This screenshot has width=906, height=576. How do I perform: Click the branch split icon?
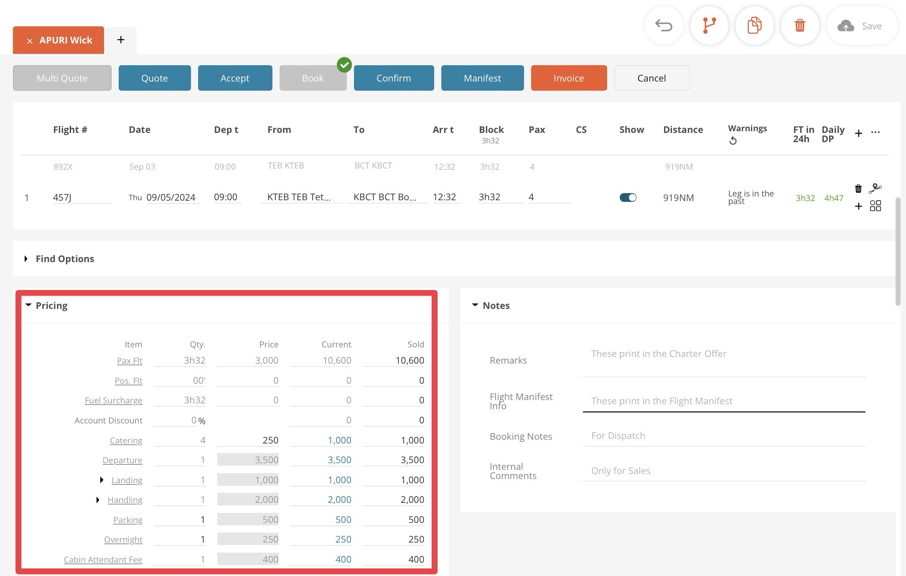pyautogui.click(x=709, y=26)
